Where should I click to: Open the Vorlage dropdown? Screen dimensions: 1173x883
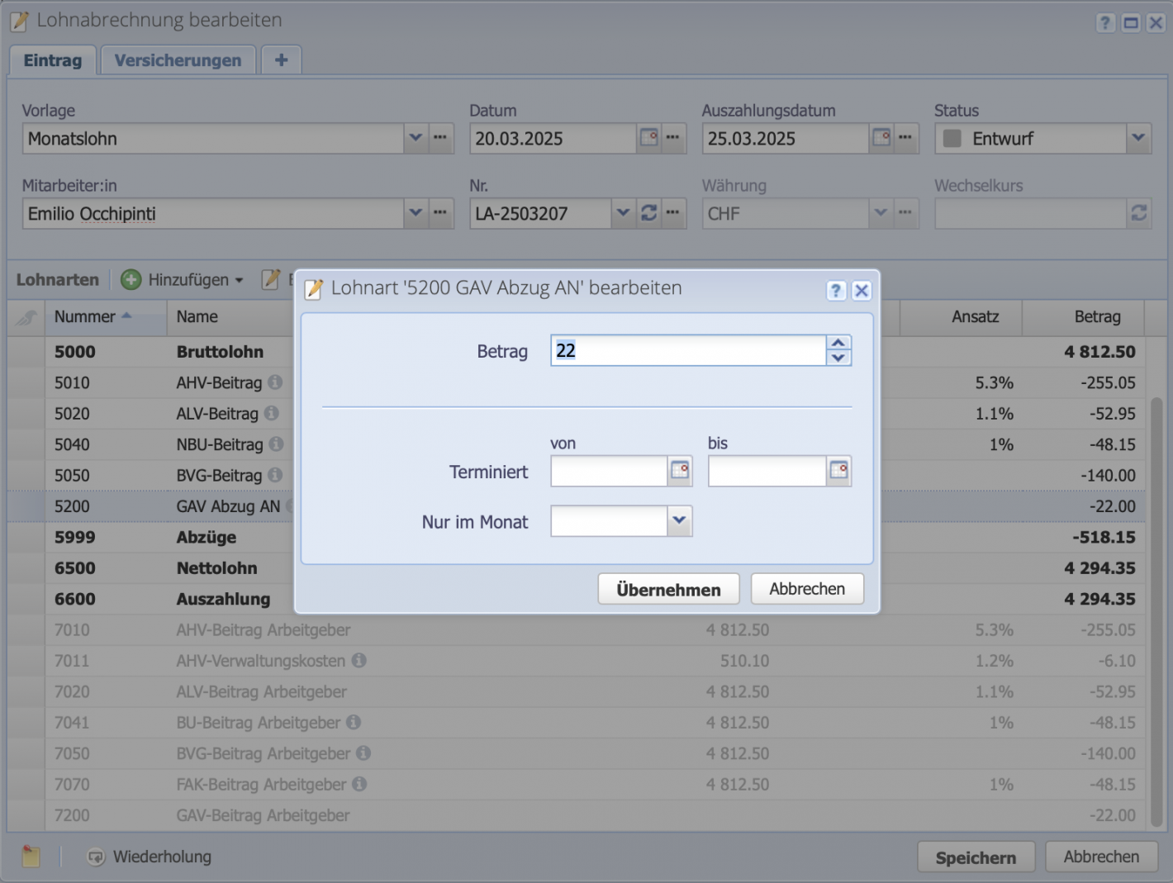[416, 138]
